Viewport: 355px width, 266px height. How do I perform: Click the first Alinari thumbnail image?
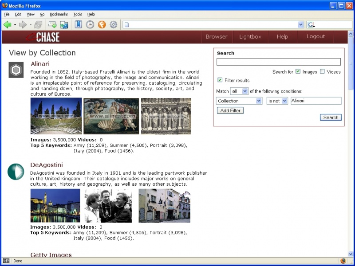tap(55, 116)
